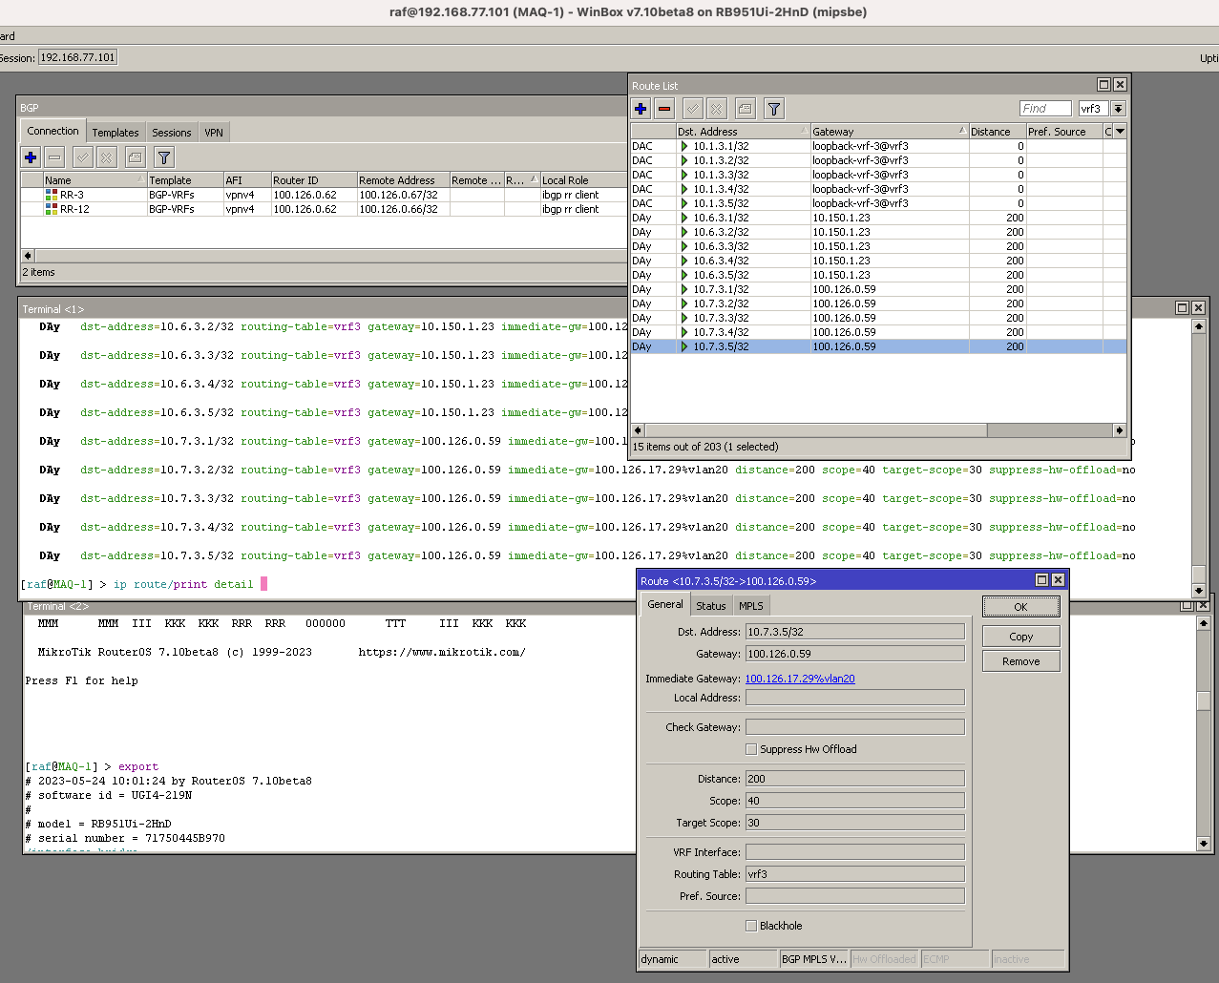
Task: Click the red minus remove icon in Route List
Action: click(x=664, y=109)
